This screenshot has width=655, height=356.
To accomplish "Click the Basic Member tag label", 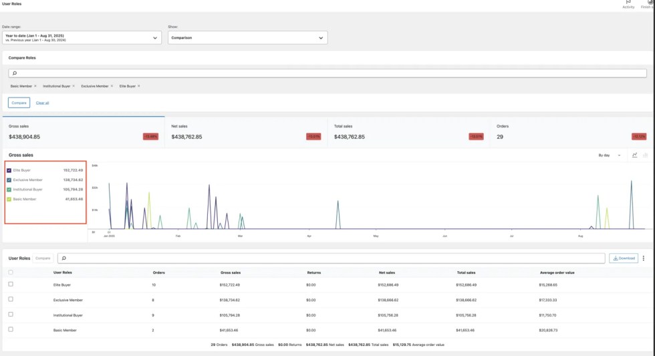I will coord(21,86).
